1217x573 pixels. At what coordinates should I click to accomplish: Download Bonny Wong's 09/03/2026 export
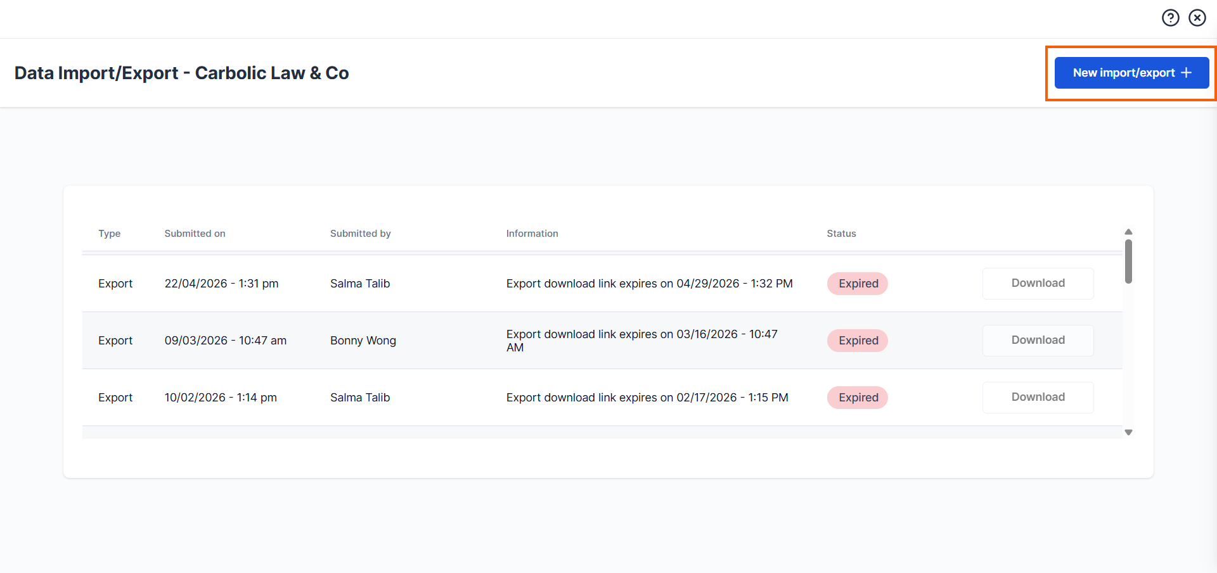(1038, 340)
